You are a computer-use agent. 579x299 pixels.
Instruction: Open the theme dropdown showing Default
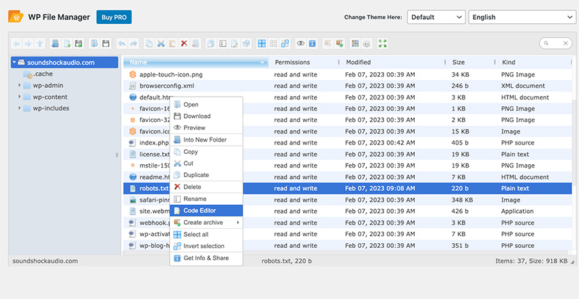(x=435, y=17)
